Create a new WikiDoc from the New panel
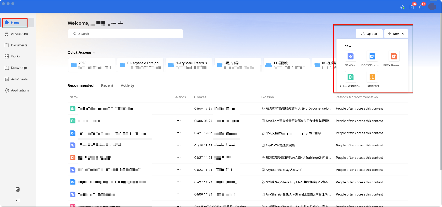 [351, 56]
